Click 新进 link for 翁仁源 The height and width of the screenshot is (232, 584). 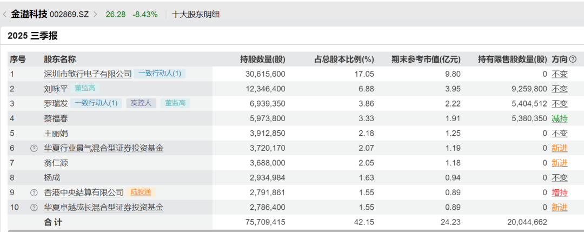pyautogui.click(x=559, y=163)
